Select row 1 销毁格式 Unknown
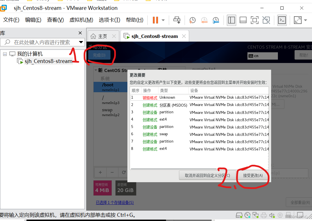Screen dimensions: 312x221 (x=200, y=98)
